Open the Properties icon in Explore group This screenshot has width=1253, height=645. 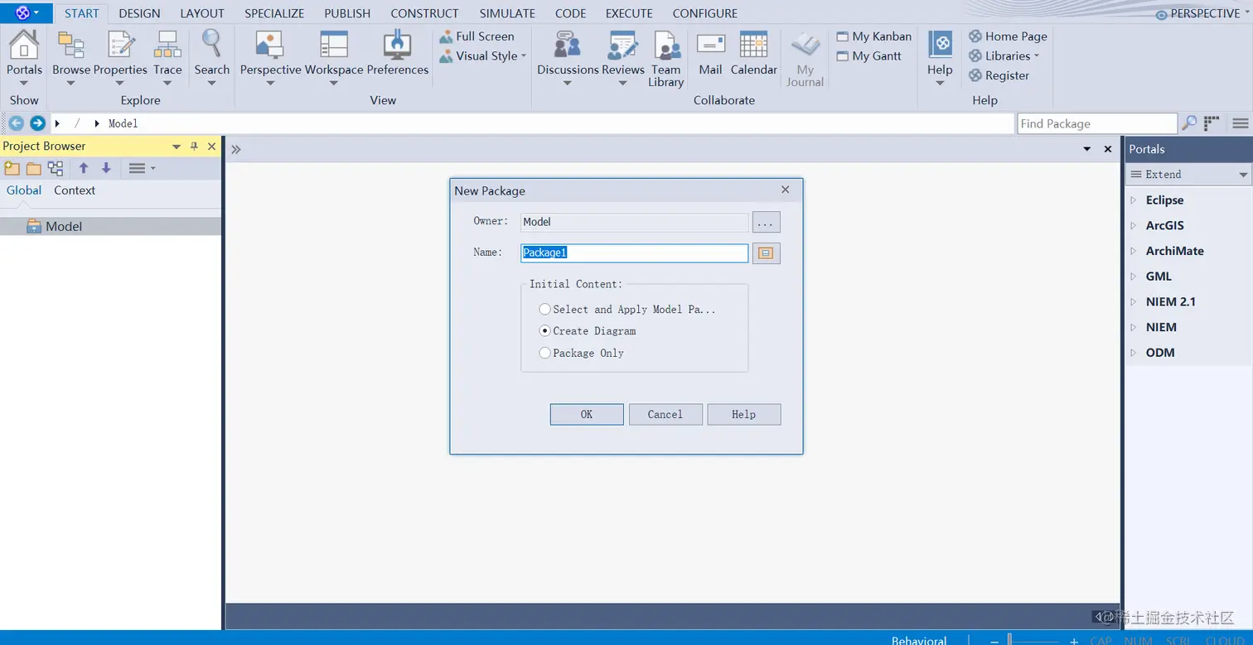(121, 46)
